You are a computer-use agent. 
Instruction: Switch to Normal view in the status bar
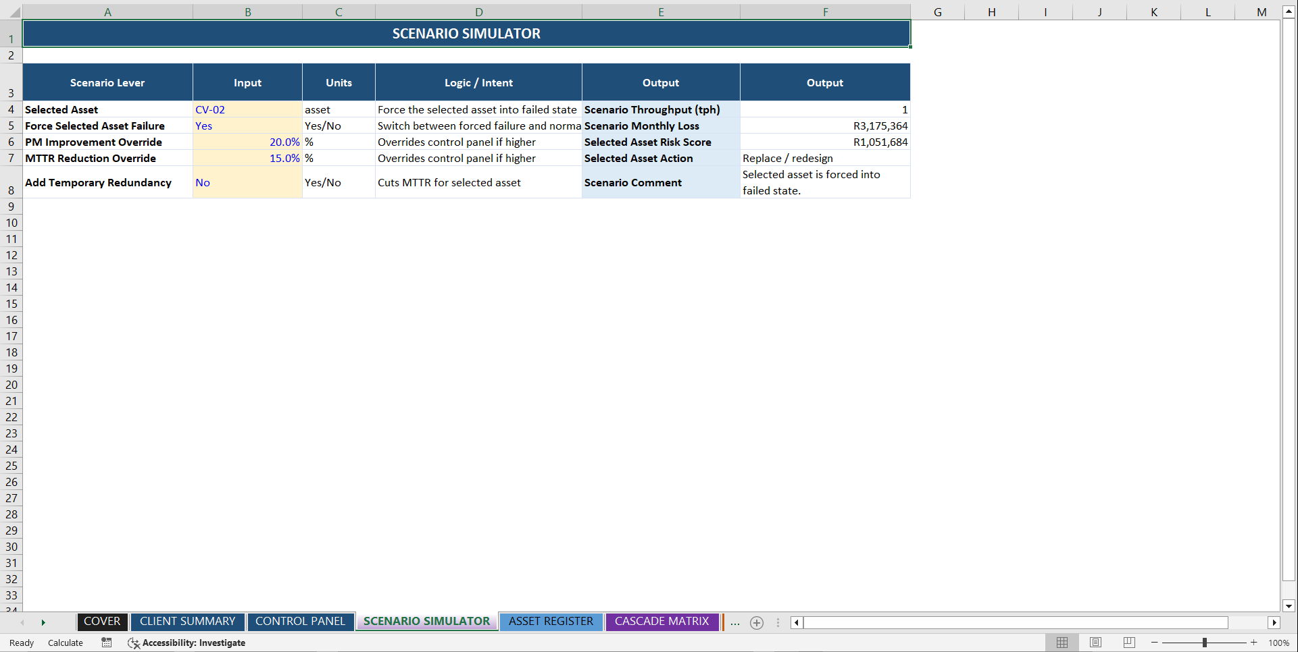coord(1062,643)
